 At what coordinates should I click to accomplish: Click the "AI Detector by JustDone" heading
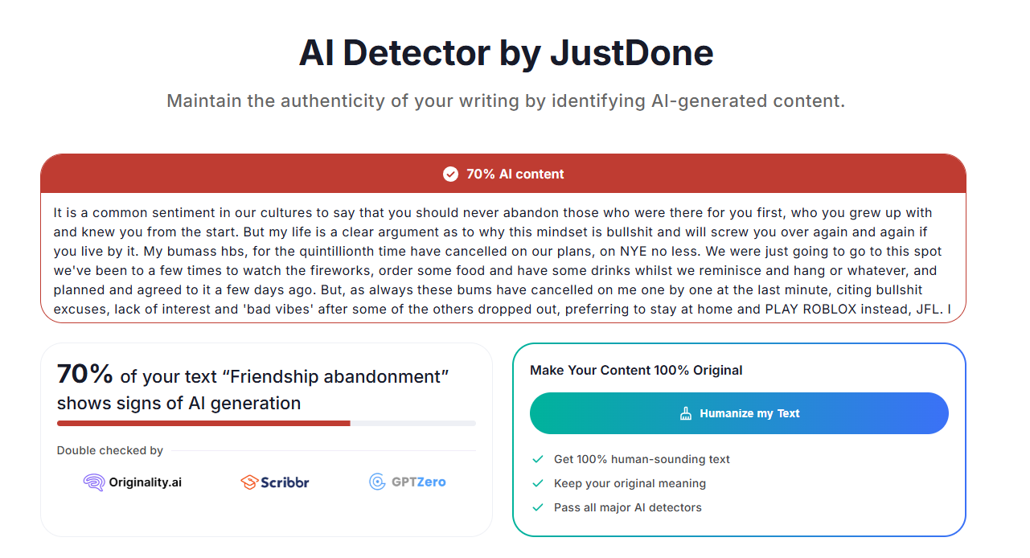click(506, 53)
